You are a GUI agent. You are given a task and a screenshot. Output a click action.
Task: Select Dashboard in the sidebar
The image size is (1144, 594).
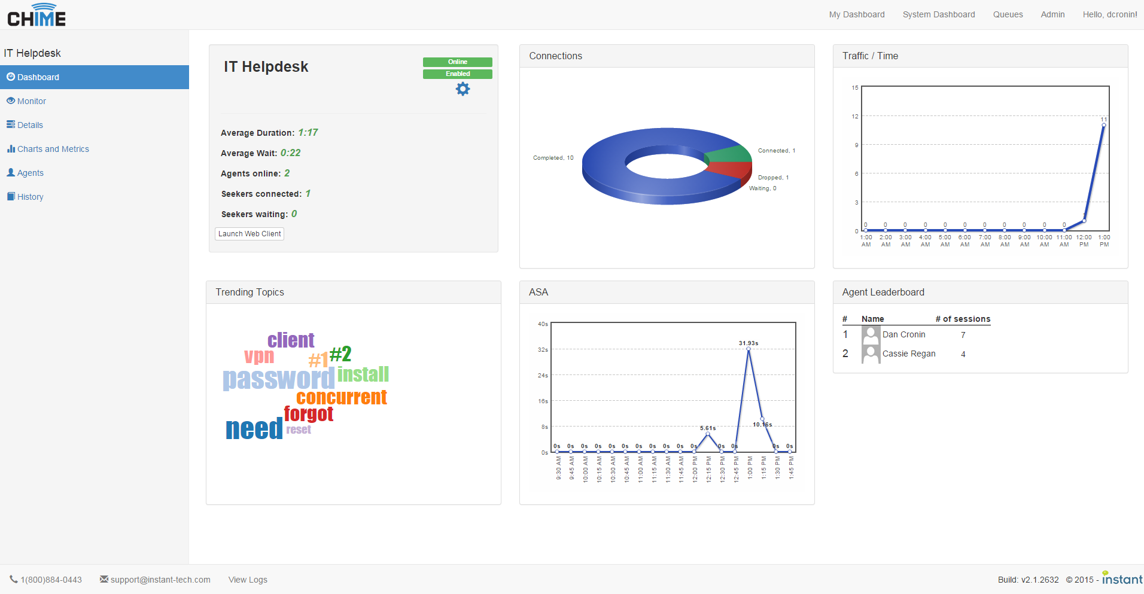click(95, 77)
